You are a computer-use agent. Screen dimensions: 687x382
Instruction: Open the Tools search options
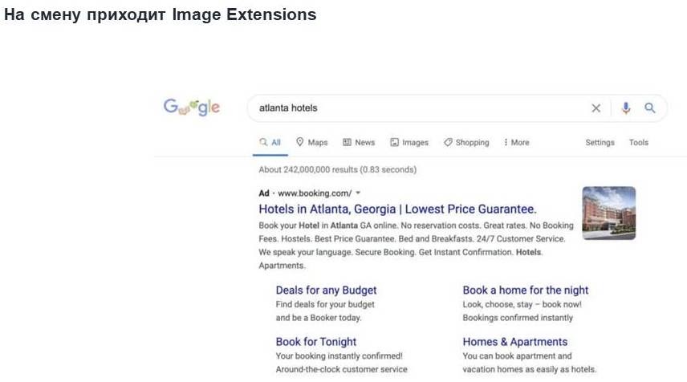coord(639,142)
